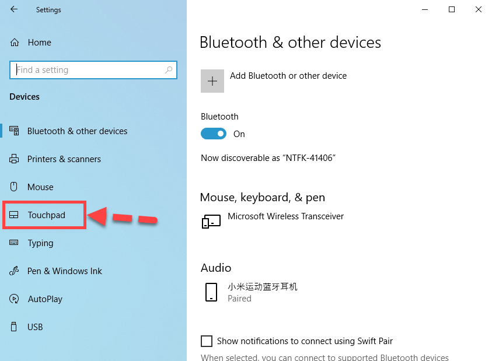Click the back arrow icon

(14, 9)
